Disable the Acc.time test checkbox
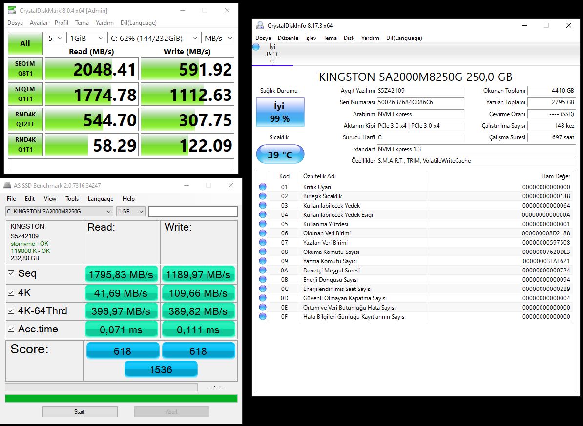Image resolution: width=583 pixels, height=426 pixels. pos(11,329)
